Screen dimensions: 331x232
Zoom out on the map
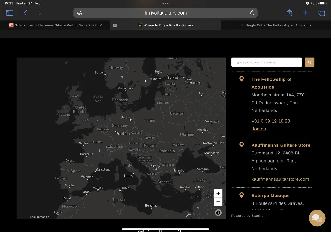coord(218,202)
